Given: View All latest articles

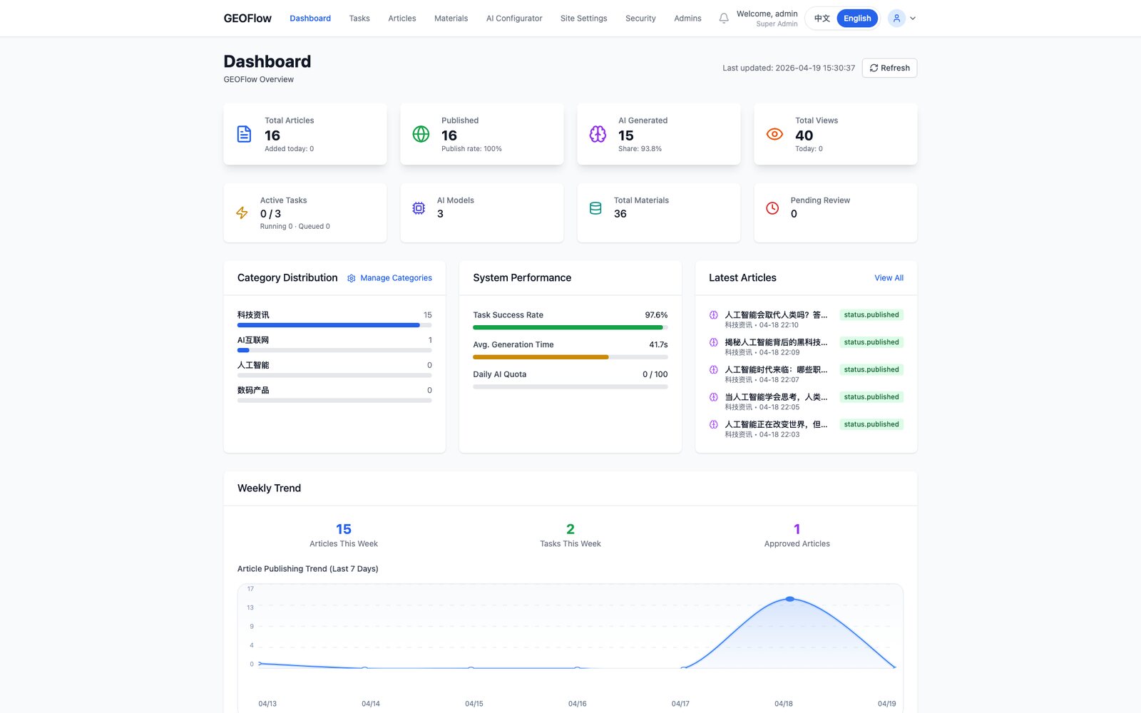Looking at the screenshot, I should click(889, 278).
